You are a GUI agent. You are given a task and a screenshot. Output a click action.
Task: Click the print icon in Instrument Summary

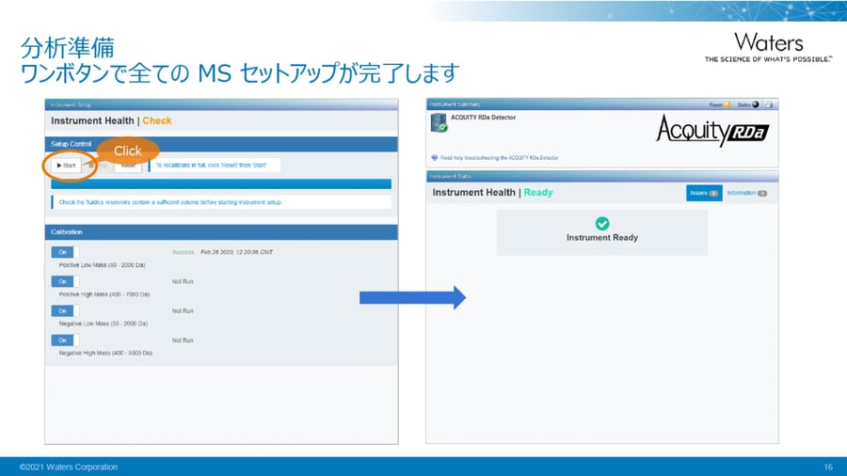pos(769,104)
